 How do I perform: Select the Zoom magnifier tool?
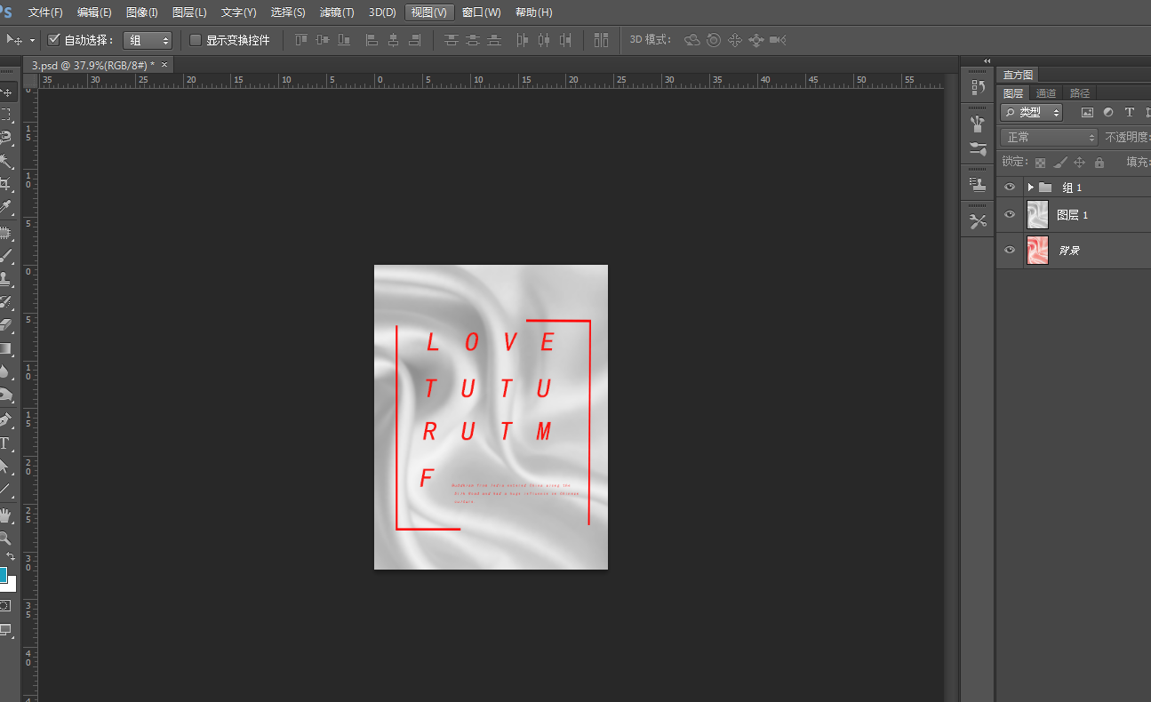[6, 538]
